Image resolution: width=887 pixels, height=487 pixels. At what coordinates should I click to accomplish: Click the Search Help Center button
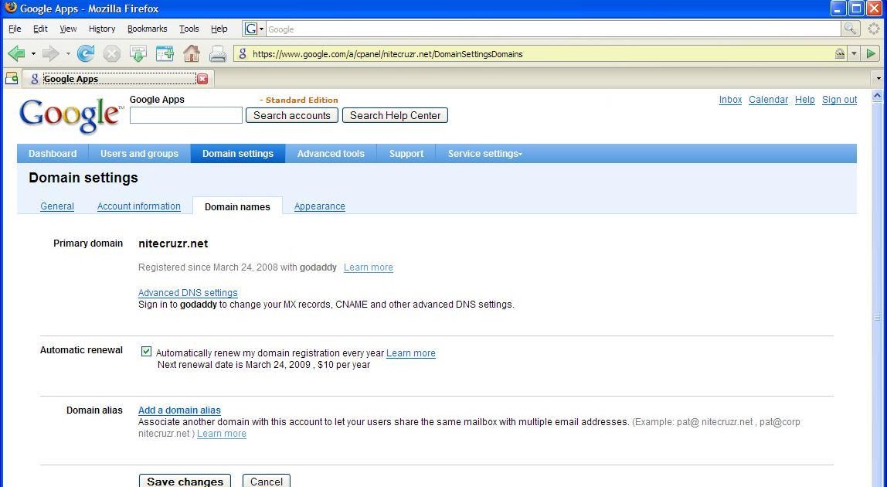pyautogui.click(x=395, y=115)
